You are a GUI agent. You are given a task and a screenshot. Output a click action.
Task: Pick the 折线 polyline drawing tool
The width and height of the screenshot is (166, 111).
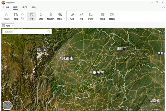click(x=81, y=16)
